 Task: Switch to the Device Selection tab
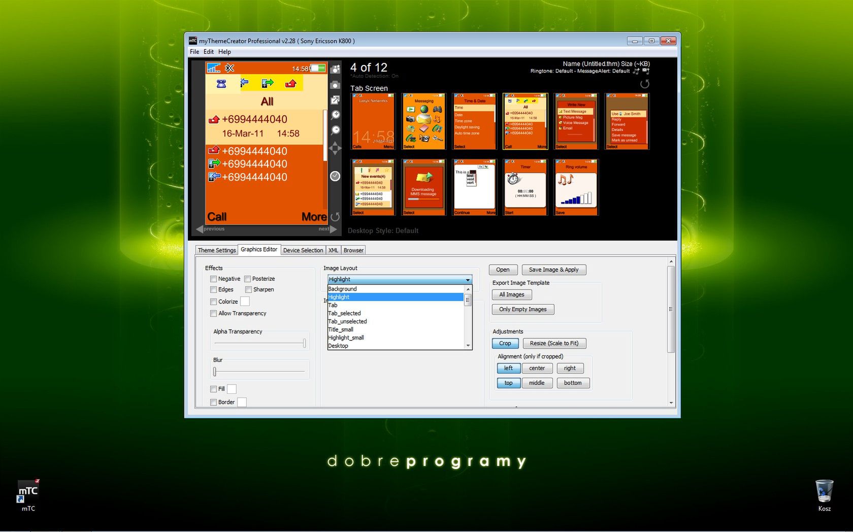point(303,250)
